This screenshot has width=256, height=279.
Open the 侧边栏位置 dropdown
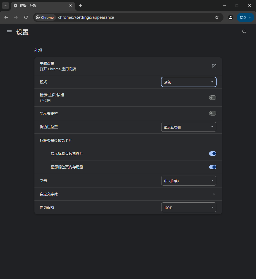pos(188,127)
